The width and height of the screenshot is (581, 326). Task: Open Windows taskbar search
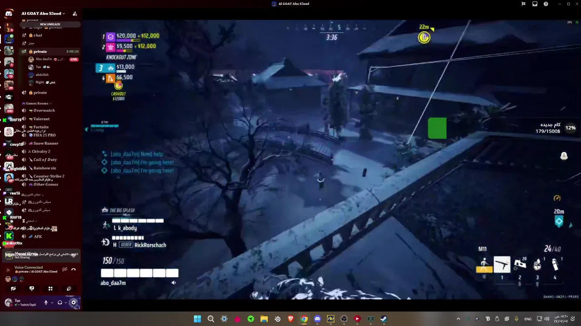pyautogui.click(x=211, y=319)
